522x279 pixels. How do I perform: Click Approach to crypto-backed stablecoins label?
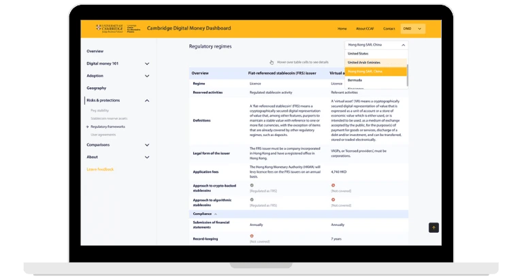pyautogui.click(x=214, y=188)
